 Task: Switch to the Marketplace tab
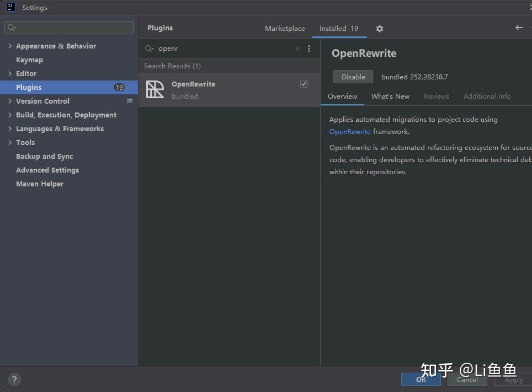285,28
